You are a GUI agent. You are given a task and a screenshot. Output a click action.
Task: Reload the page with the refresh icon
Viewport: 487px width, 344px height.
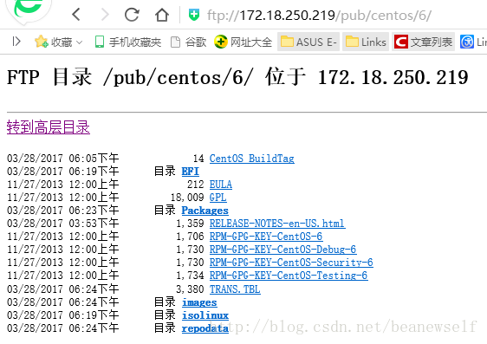[132, 15]
